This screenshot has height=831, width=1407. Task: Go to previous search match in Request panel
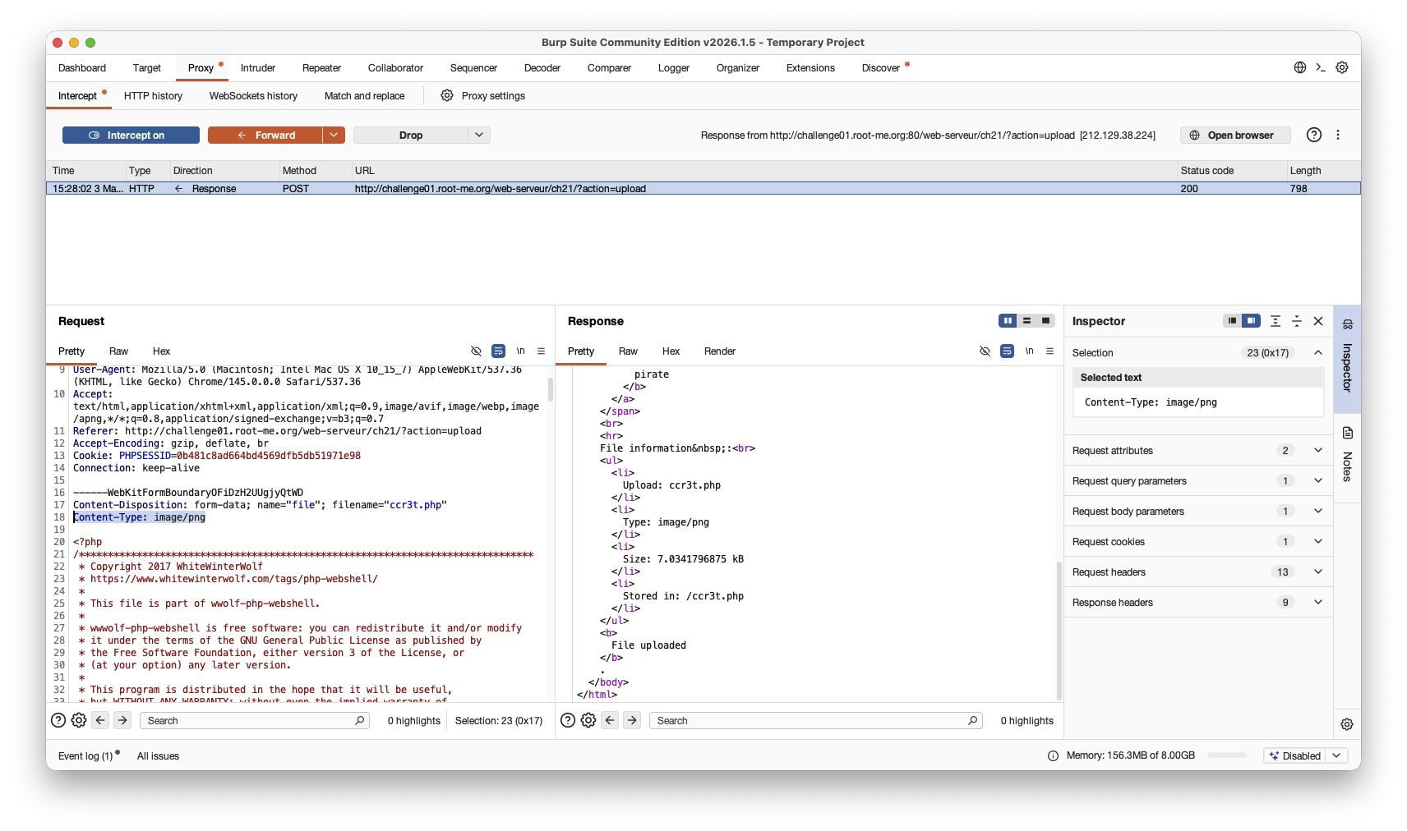click(x=100, y=720)
